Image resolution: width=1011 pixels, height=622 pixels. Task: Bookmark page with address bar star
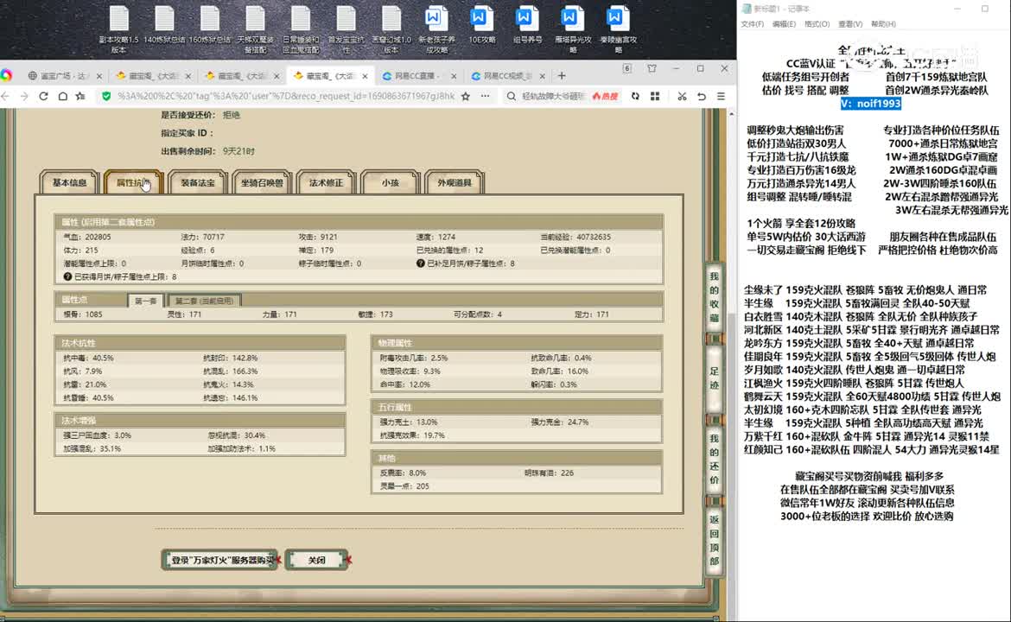(x=466, y=96)
